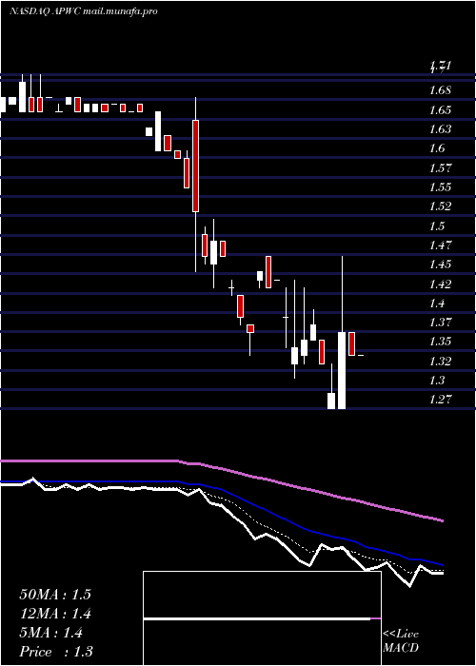This screenshot has width=476, height=666.
Task: Click the 1.42 price axis label
Action: (440, 284)
